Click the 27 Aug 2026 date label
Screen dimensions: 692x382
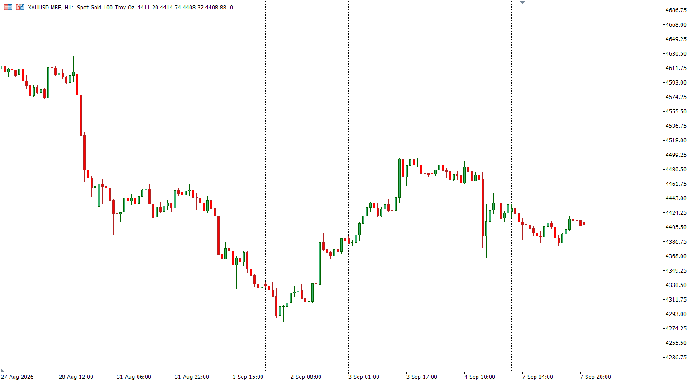click(17, 377)
